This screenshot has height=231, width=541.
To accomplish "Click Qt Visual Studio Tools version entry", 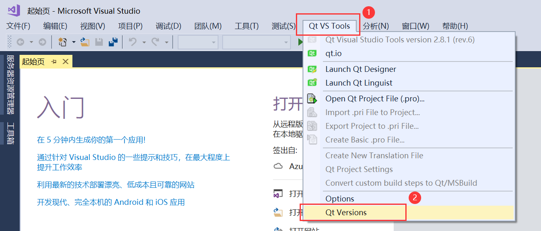I will [x=409, y=40].
